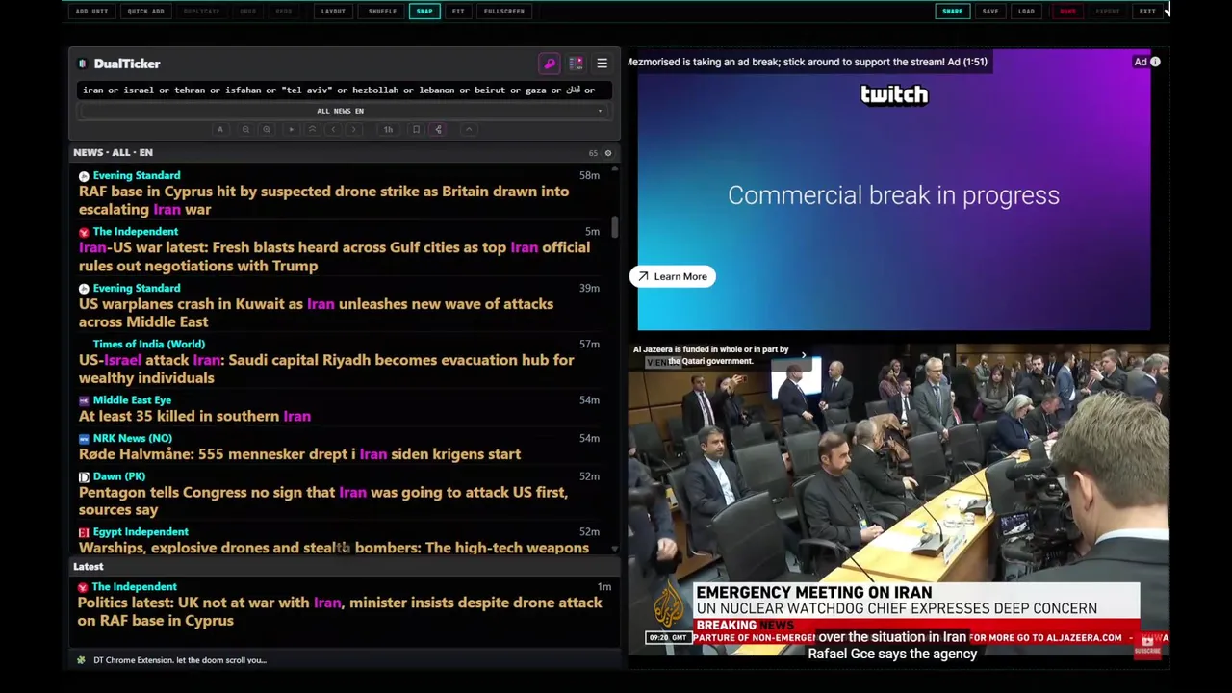Click the double-chevron scroll-to-top icon

tap(312, 129)
